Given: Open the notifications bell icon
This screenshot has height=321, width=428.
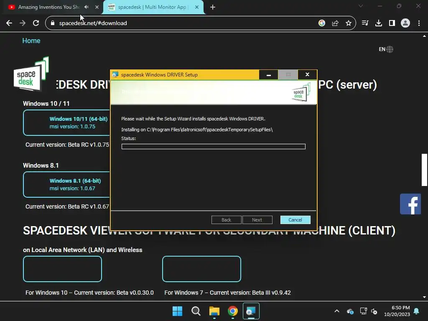Looking at the screenshot, I should pos(417,311).
